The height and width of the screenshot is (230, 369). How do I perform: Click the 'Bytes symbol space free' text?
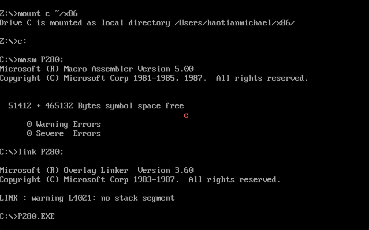click(x=131, y=106)
